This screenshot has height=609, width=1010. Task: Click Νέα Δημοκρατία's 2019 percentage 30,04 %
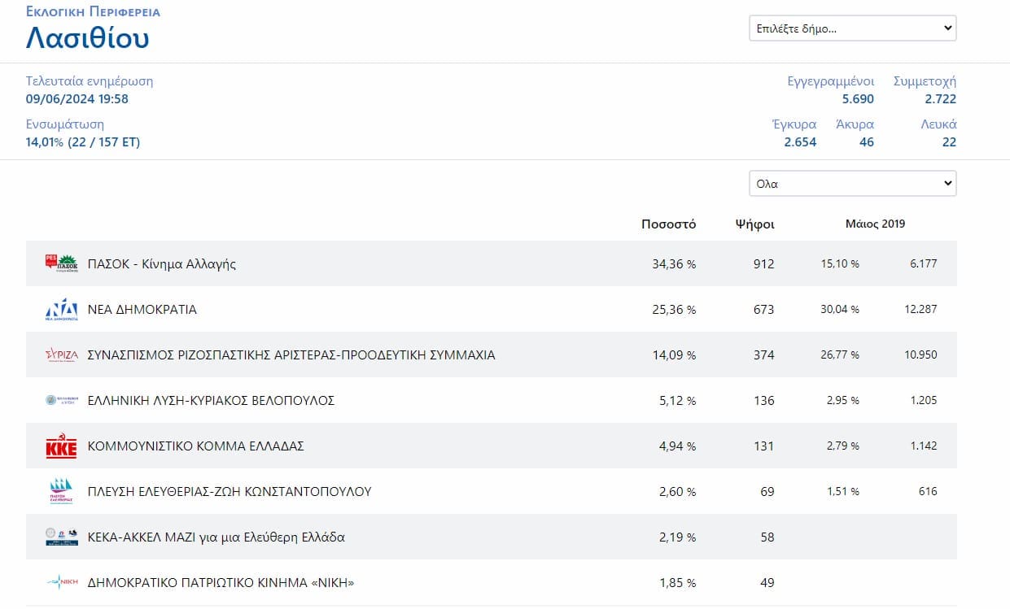tap(839, 310)
